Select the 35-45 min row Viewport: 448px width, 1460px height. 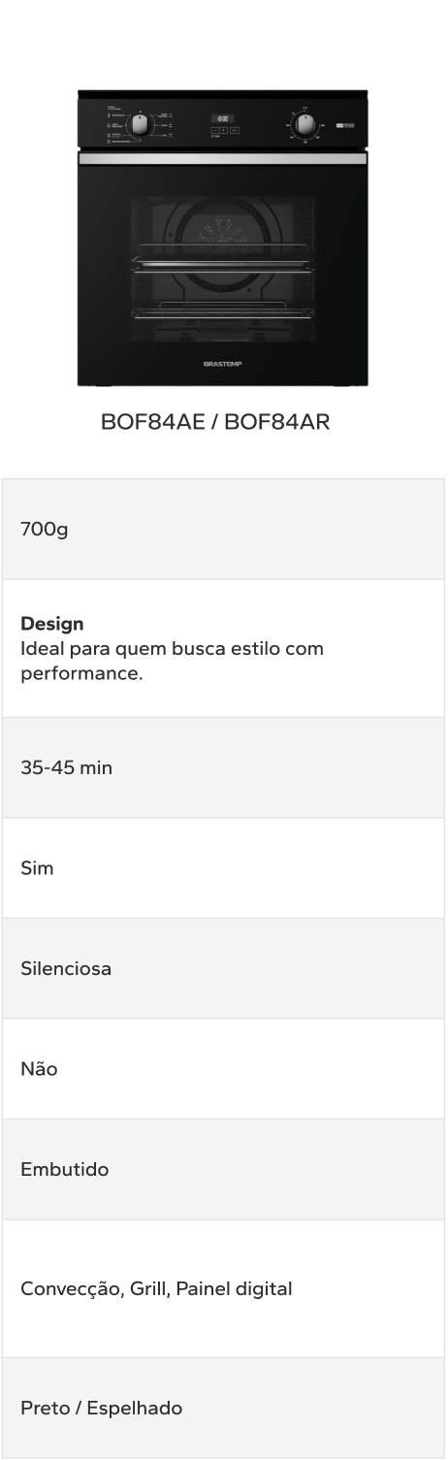[223, 768]
